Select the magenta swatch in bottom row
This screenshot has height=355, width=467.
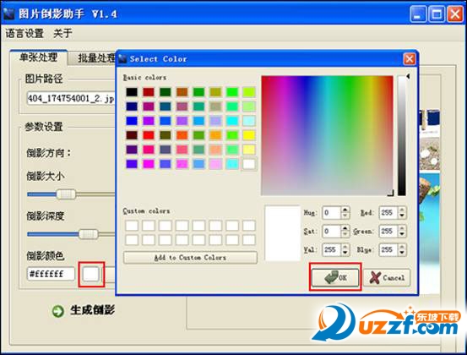(149, 164)
